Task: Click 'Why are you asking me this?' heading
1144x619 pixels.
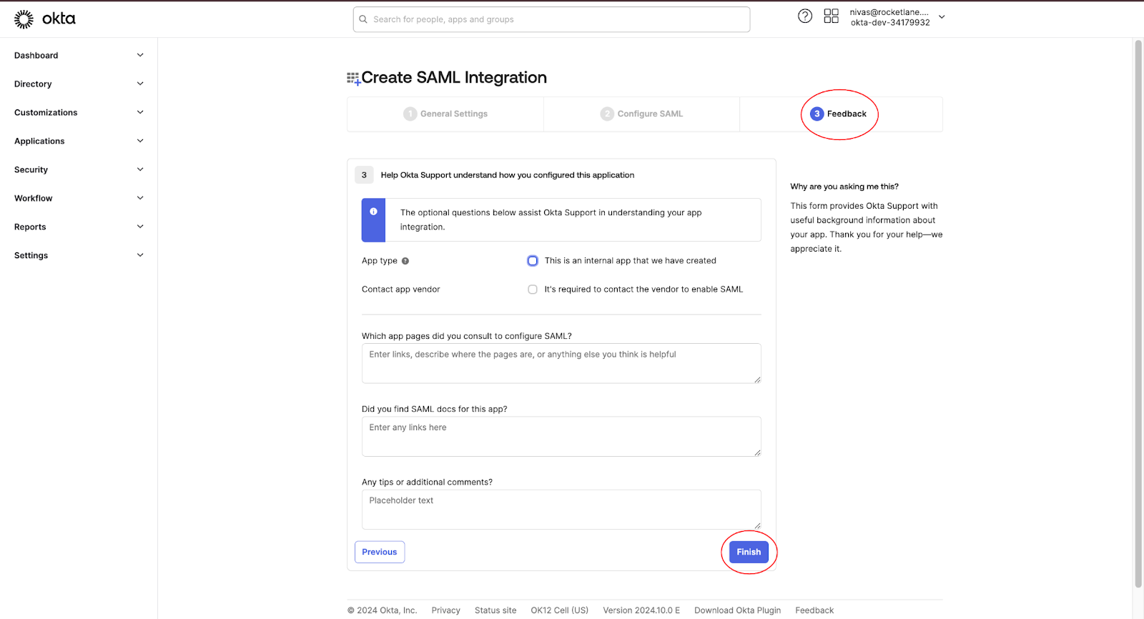Action: 844,187
